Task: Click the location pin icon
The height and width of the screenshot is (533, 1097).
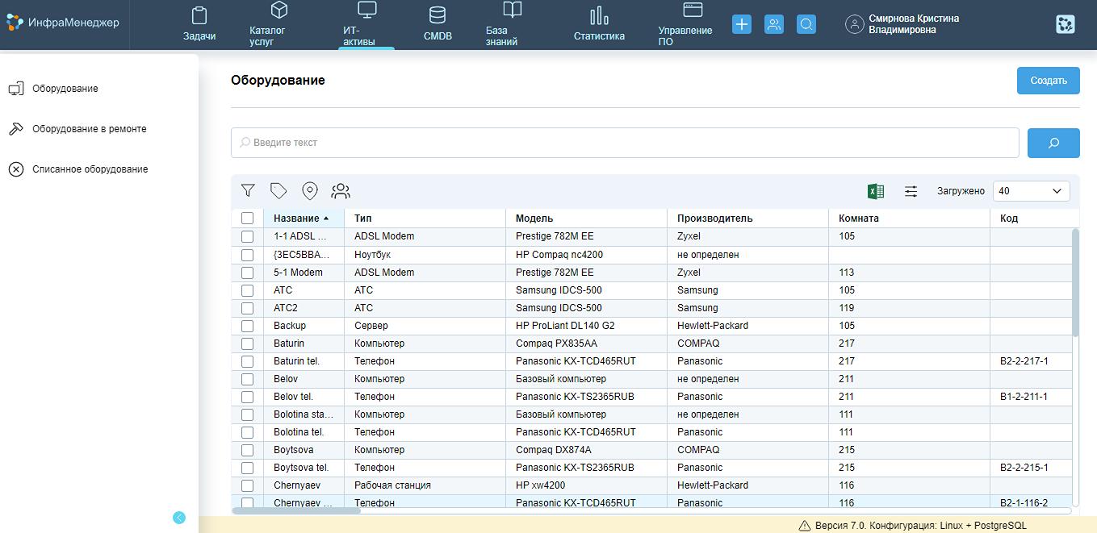Action: 309,191
